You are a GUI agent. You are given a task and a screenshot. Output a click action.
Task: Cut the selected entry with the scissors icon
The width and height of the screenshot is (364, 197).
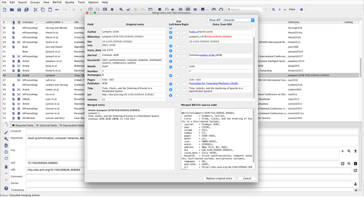[35, 10]
